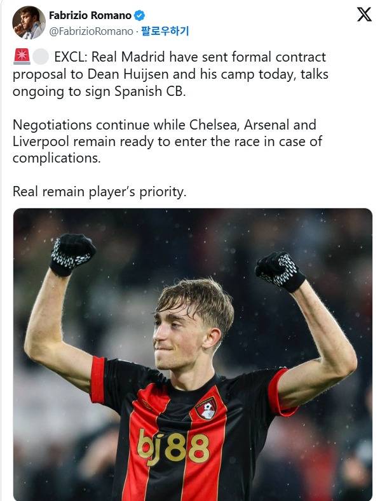Click the word 'complications.' in the tweet

(x=57, y=158)
